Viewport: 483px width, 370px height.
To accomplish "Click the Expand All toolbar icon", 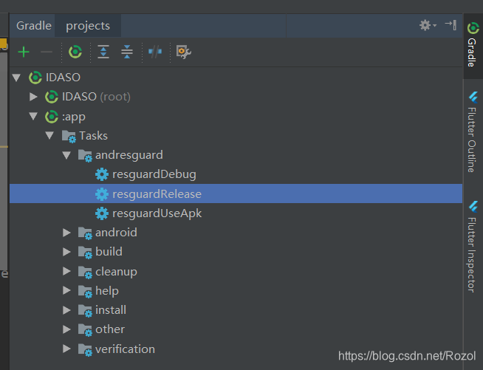I will [x=103, y=52].
